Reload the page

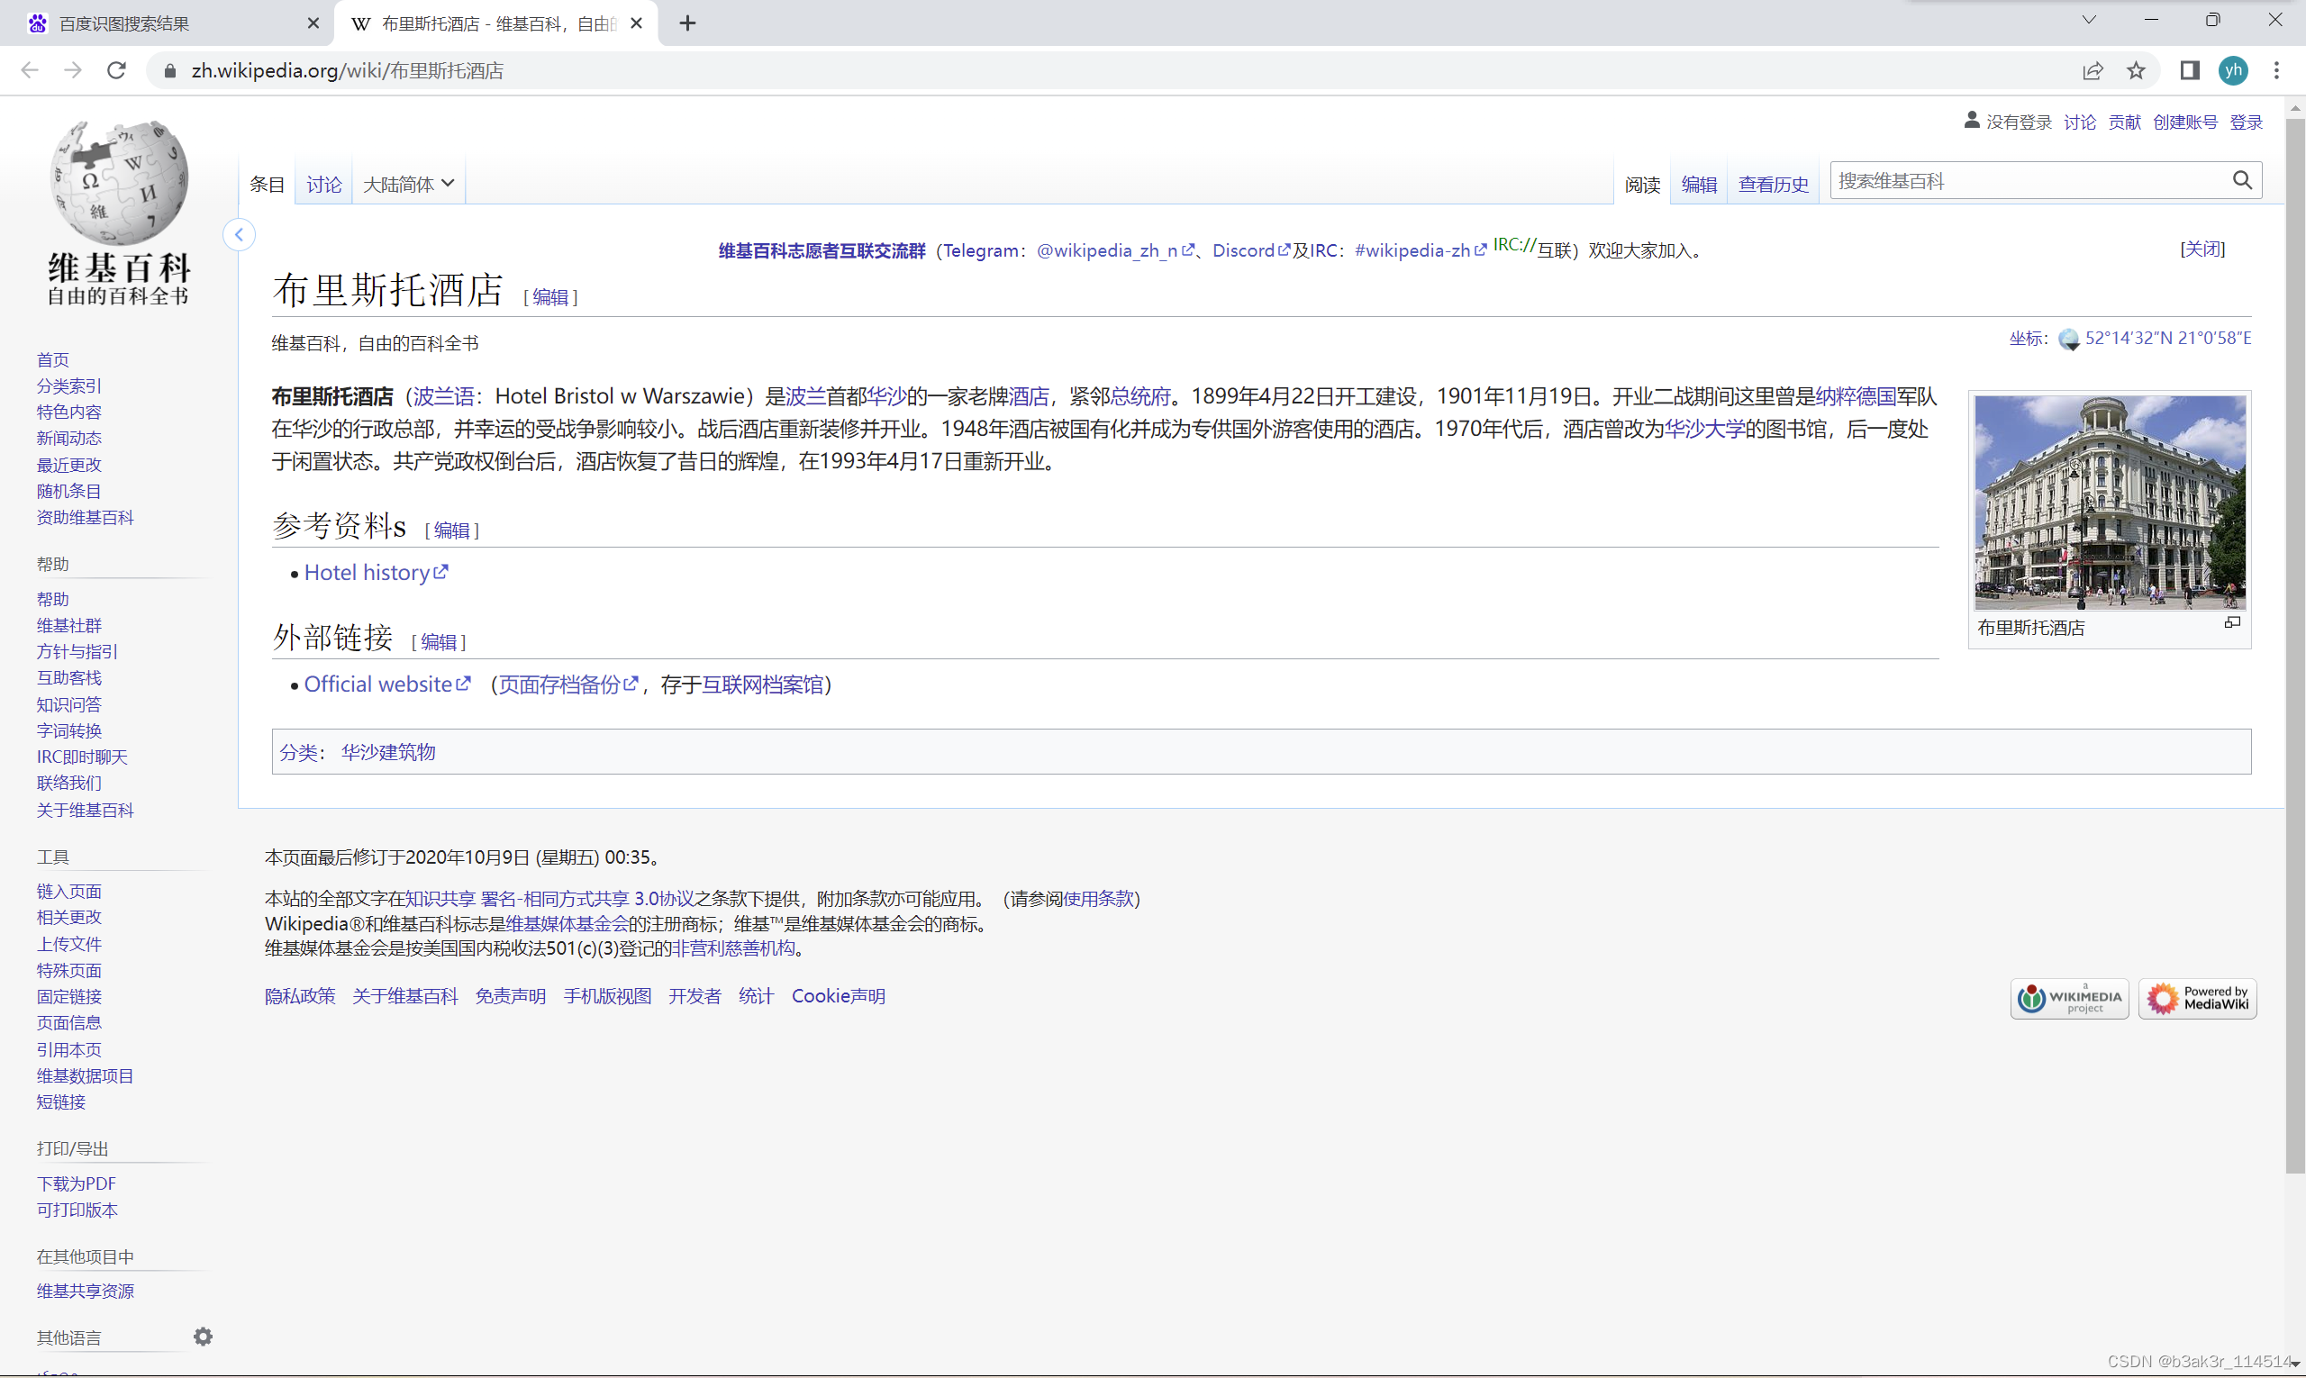coord(116,70)
